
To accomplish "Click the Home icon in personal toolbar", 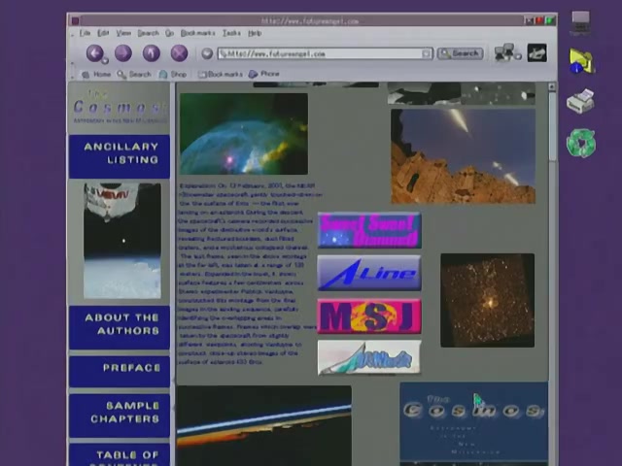I will pyautogui.click(x=96, y=74).
